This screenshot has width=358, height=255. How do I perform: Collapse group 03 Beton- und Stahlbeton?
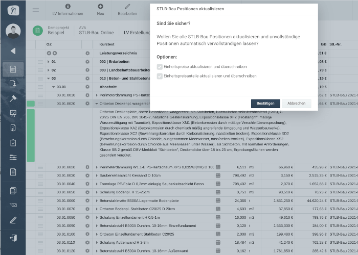click(49, 79)
